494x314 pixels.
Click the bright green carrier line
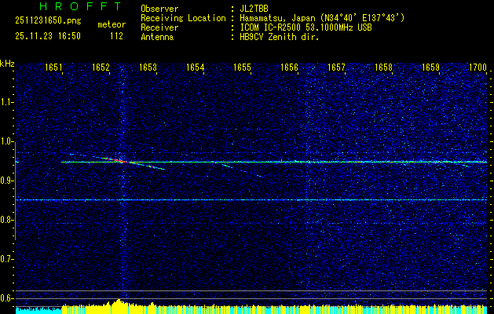pyautogui.click(x=314, y=162)
